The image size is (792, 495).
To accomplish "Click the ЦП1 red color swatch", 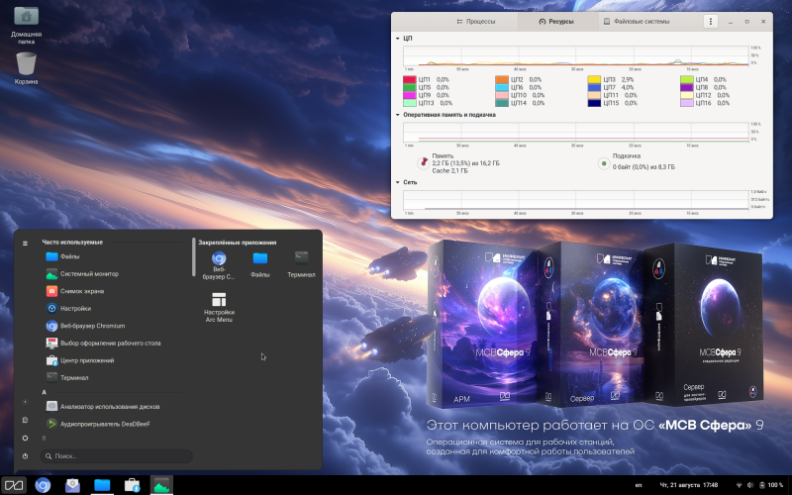I will click(409, 79).
